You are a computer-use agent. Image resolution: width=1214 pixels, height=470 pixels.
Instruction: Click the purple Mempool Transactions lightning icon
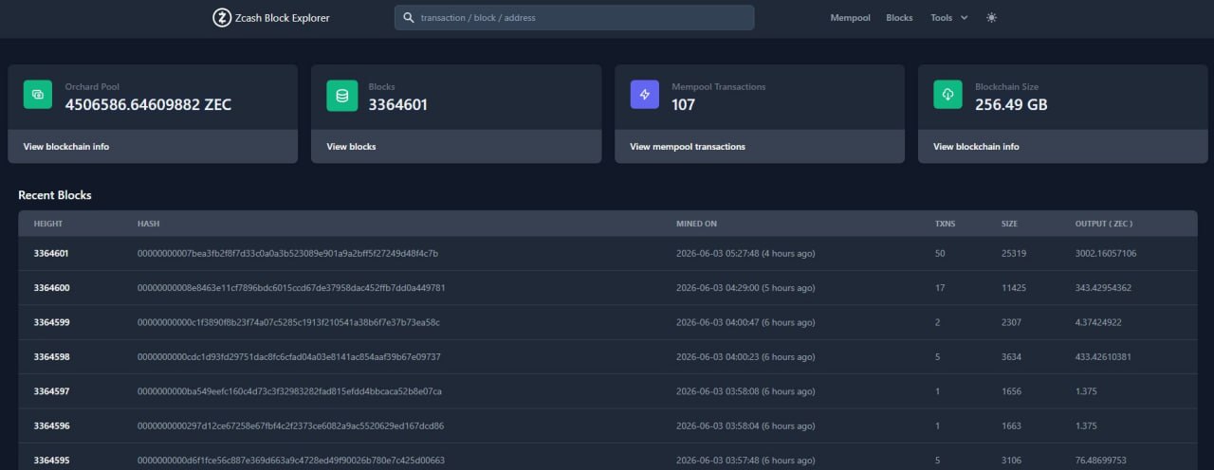pyautogui.click(x=645, y=95)
